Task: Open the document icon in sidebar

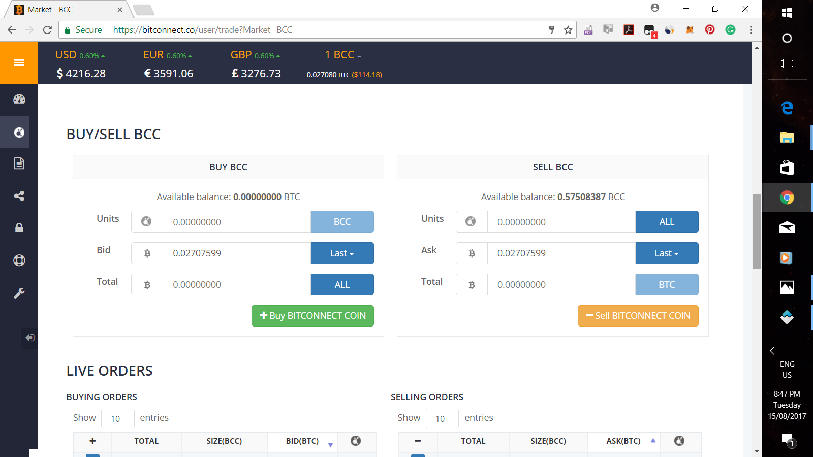Action: click(x=19, y=164)
